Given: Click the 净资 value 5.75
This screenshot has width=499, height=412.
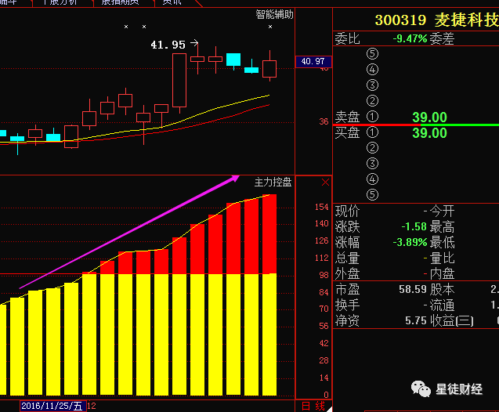Looking at the screenshot, I should (x=416, y=320).
